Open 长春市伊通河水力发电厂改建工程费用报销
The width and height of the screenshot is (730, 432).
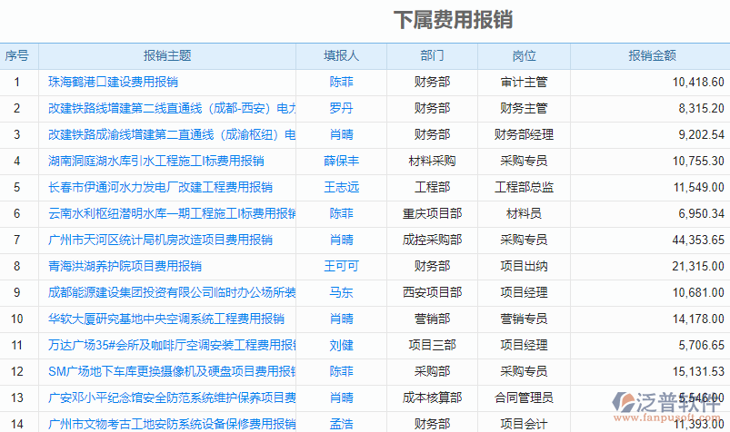[160, 187]
